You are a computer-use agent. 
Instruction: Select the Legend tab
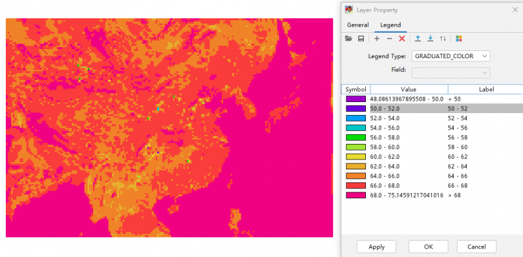(390, 25)
